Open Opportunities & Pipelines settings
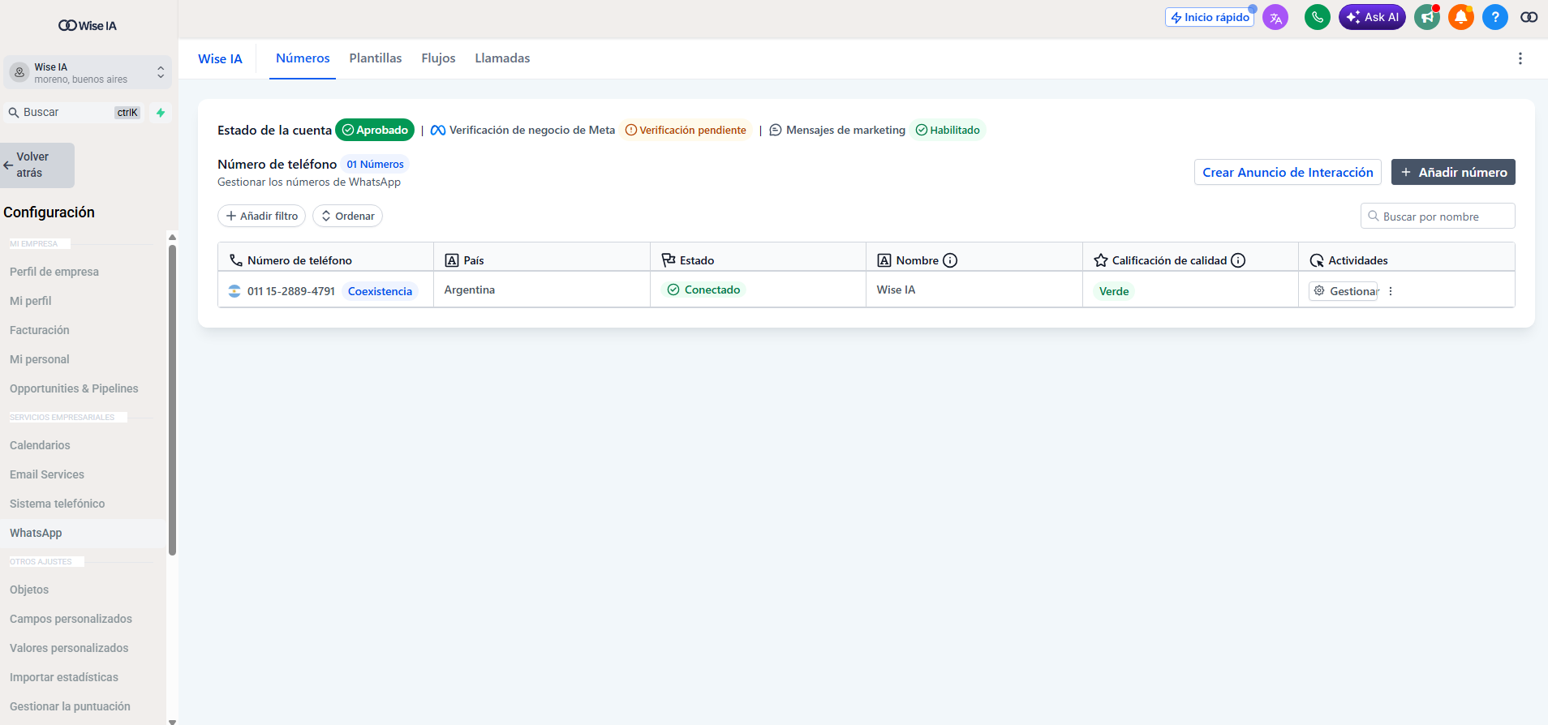Viewport: 1548px width, 725px height. pyautogui.click(x=74, y=388)
